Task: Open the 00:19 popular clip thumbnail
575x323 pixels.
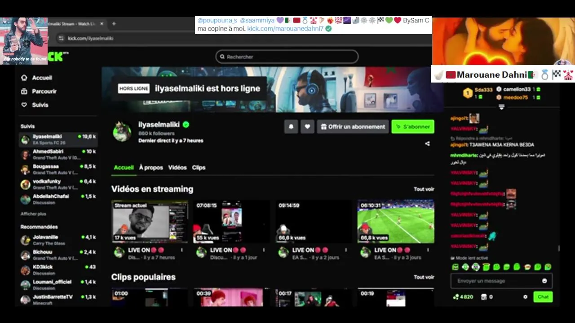Action: click(396, 298)
